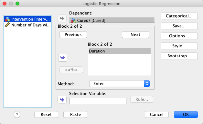Screen dimensions: 203x124
Task: Go to the Next block
Action: [135, 34]
